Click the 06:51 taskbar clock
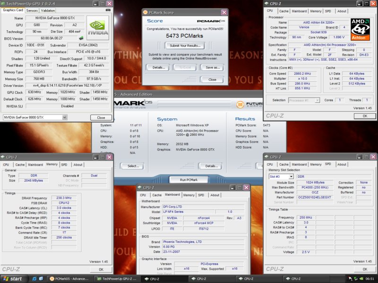The image size is (378, 283). pyautogui.click(x=370, y=279)
